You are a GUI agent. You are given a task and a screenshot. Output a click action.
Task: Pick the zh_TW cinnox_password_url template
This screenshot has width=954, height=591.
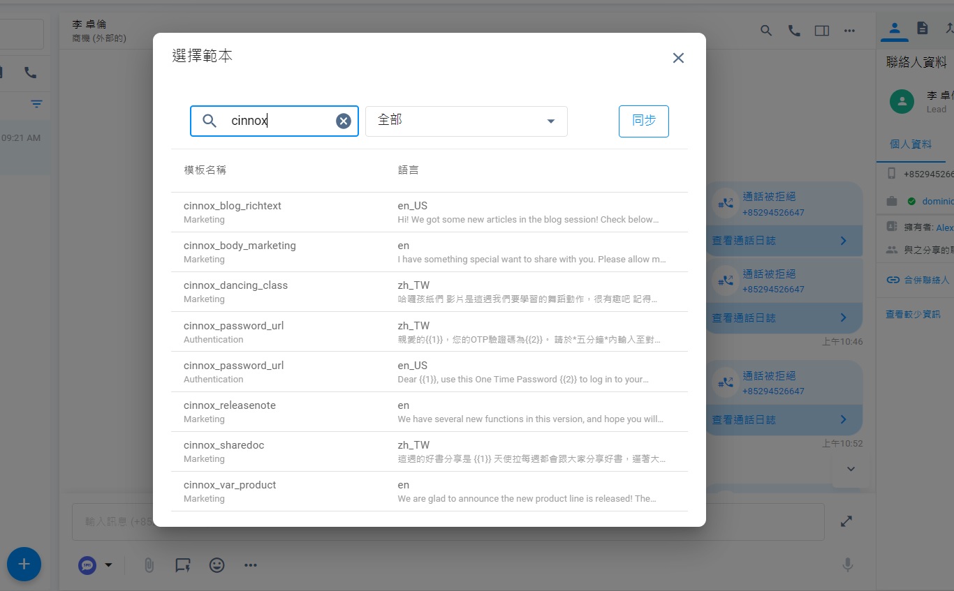(x=430, y=332)
